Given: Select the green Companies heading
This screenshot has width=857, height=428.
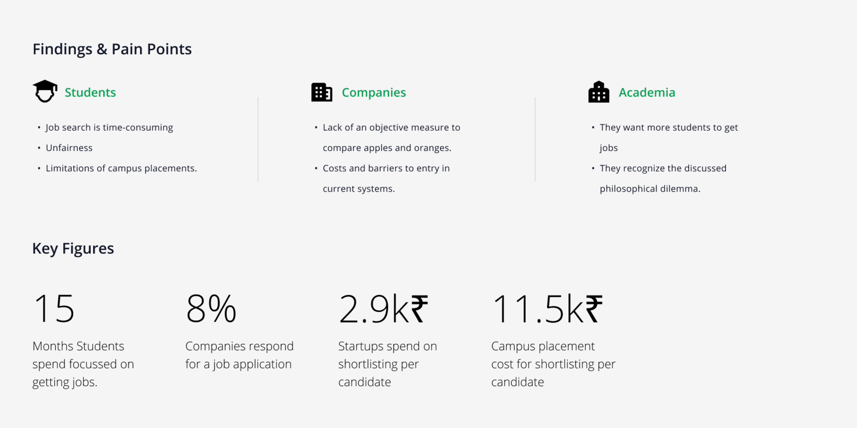Looking at the screenshot, I should (374, 92).
